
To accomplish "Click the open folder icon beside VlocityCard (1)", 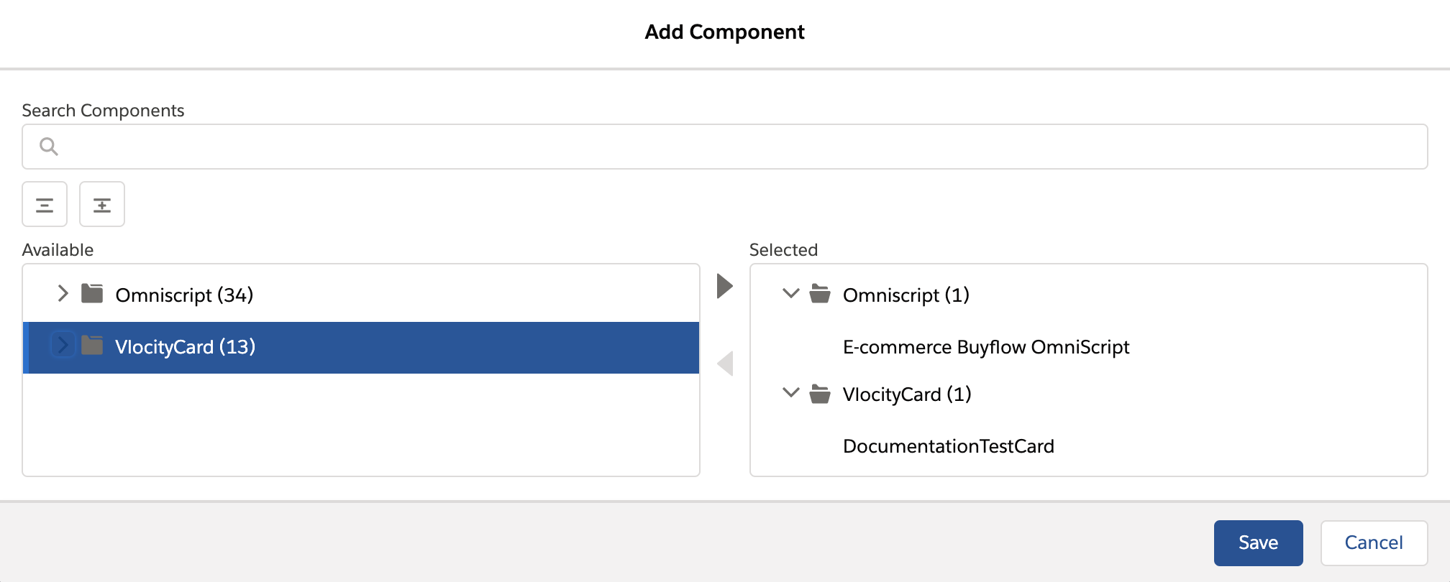I will click(x=820, y=394).
